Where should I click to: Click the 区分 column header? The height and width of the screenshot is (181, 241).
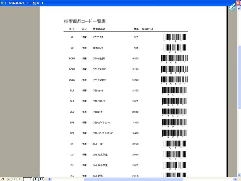[x=84, y=29]
